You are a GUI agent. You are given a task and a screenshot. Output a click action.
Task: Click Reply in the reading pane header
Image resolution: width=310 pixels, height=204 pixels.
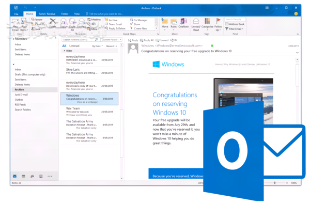click(x=133, y=40)
